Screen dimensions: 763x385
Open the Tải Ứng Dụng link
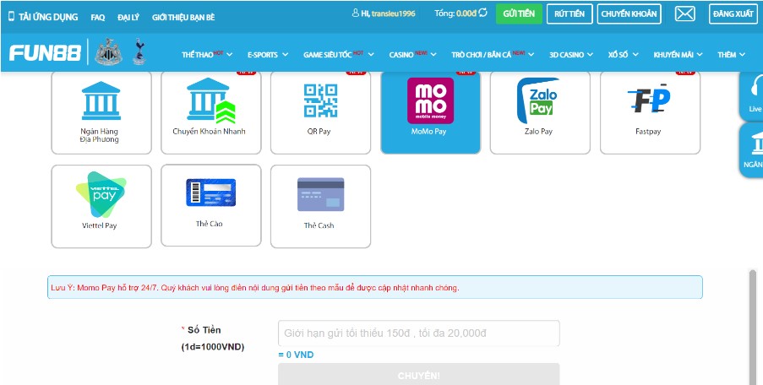pyautogui.click(x=48, y=17)
